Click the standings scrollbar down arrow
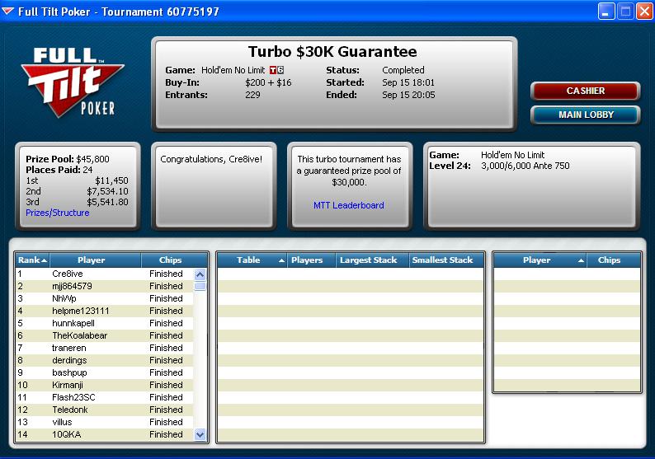 coord(200,435)
